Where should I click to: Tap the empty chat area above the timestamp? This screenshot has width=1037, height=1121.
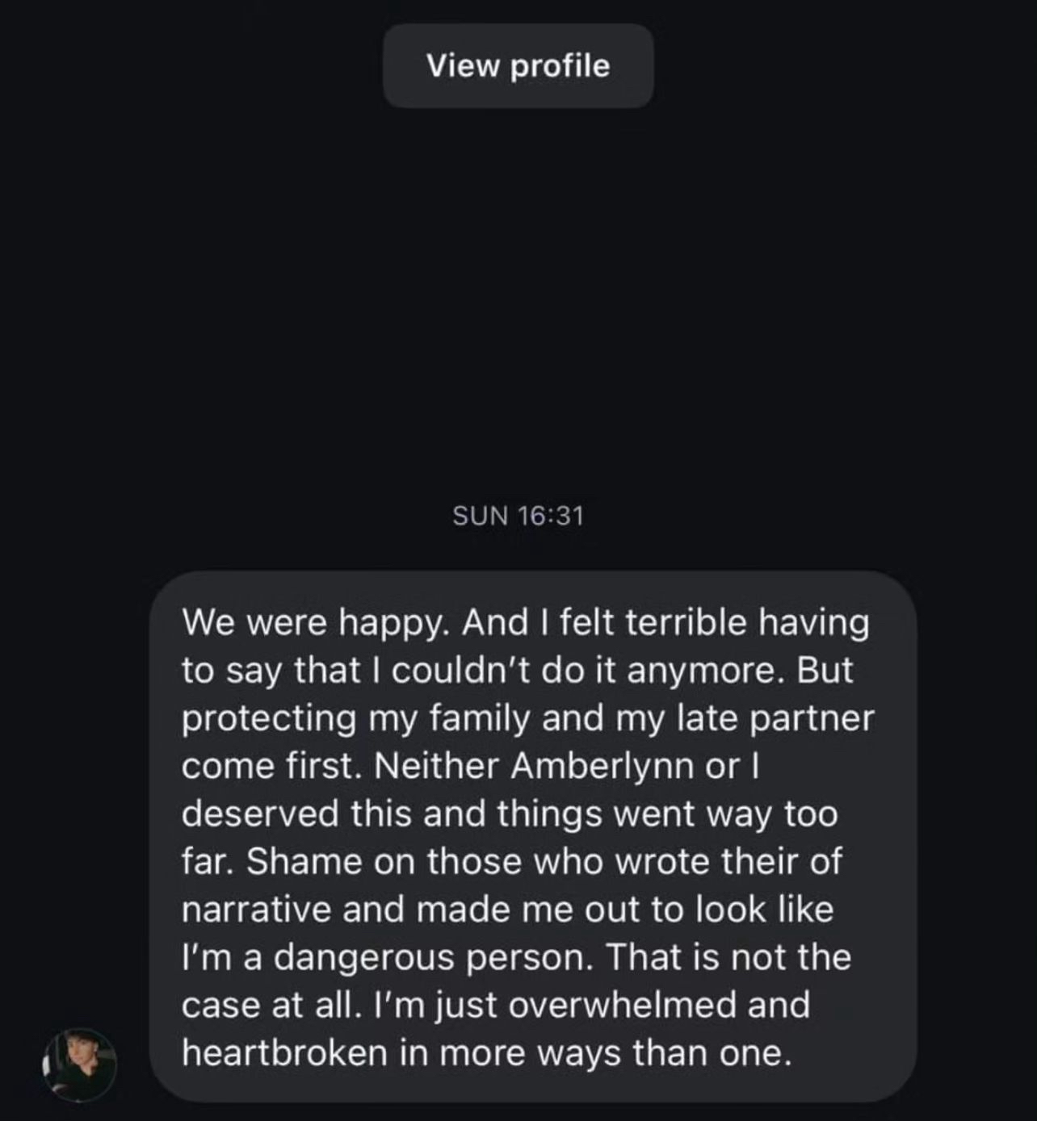point(518,307)
